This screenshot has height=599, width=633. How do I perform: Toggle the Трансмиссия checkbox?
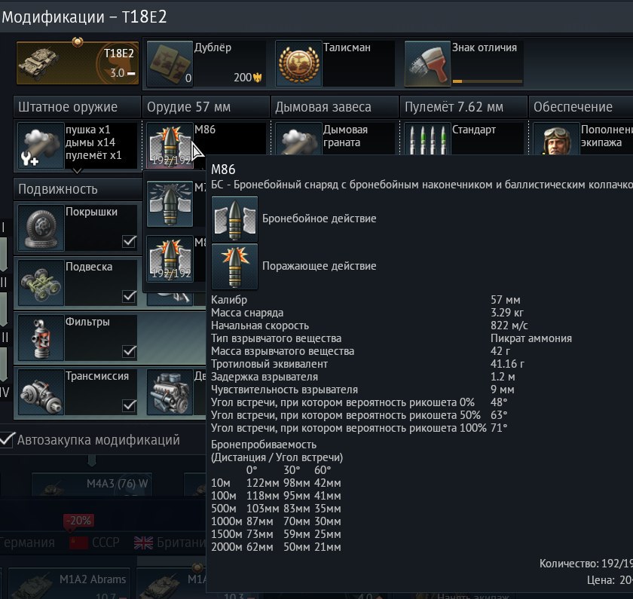click(x=129, y=405)
